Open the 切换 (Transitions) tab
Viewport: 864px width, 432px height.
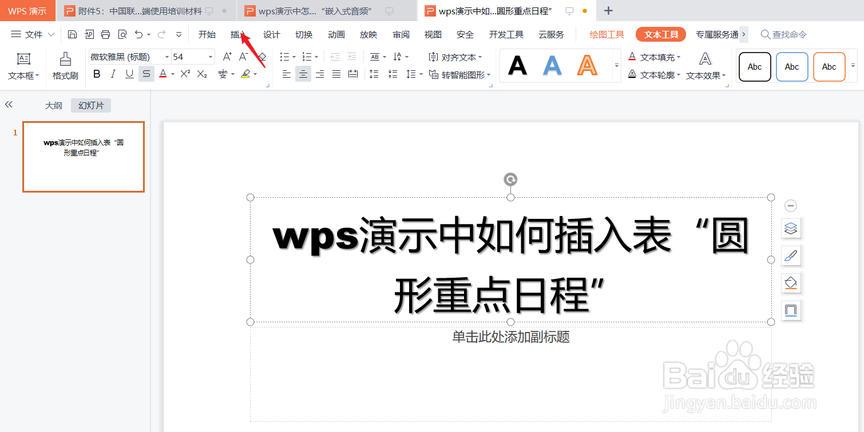tap(304, 35)
